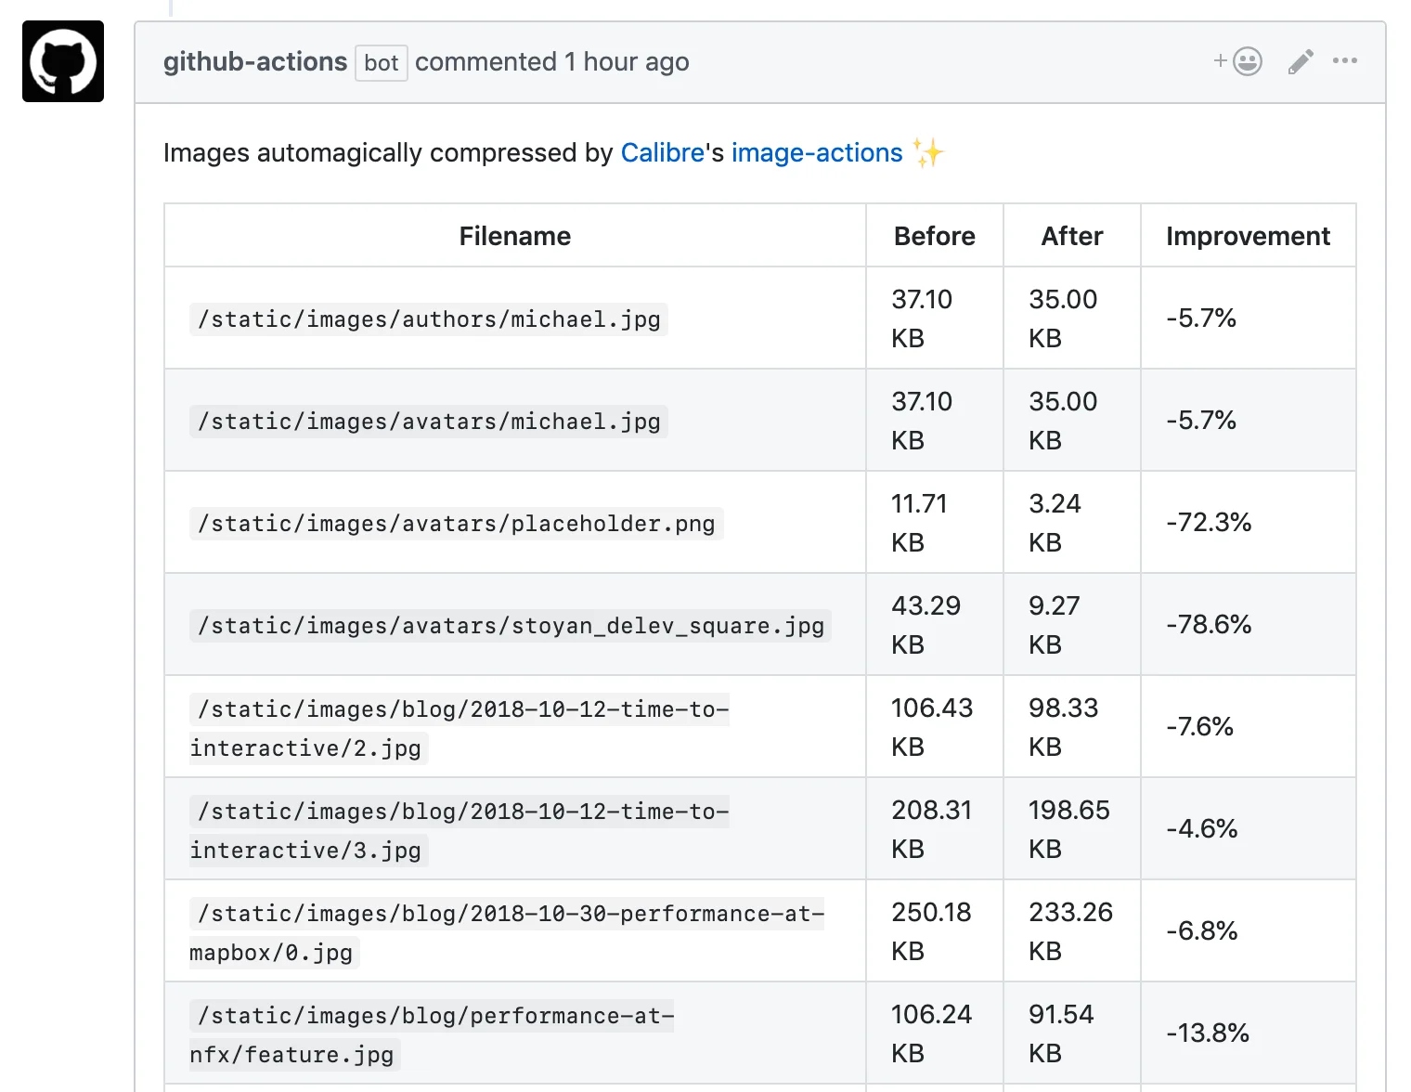
Task: Select the -78.6% improvement value
Action: [1209, 624]
